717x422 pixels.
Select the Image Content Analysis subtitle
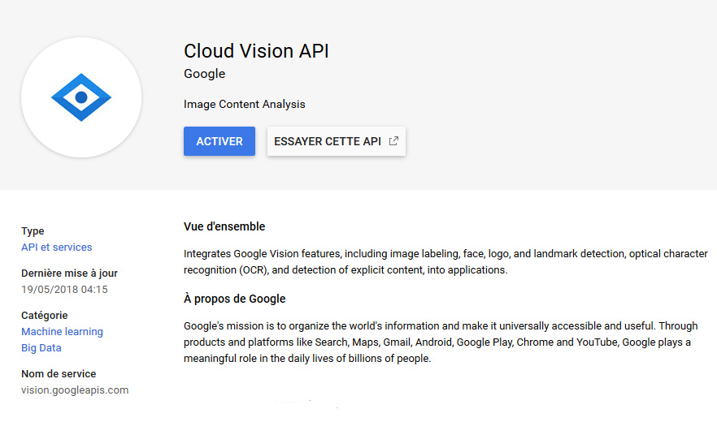244,104
